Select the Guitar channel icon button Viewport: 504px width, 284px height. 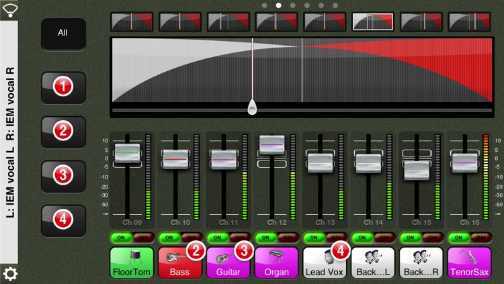[228, 263]
